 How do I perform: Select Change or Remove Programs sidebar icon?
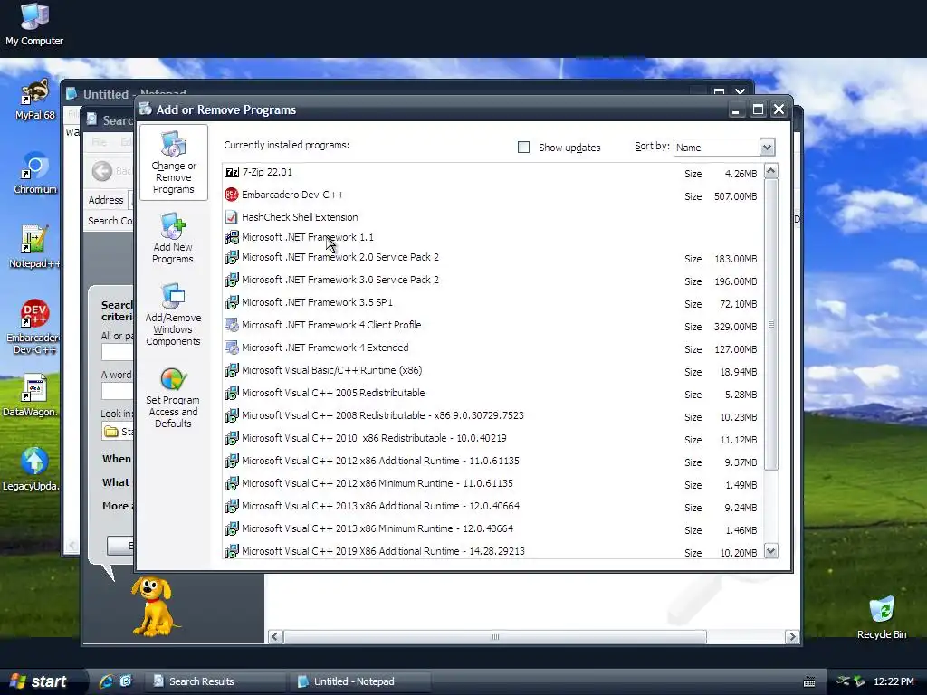(x=173, y=163)
